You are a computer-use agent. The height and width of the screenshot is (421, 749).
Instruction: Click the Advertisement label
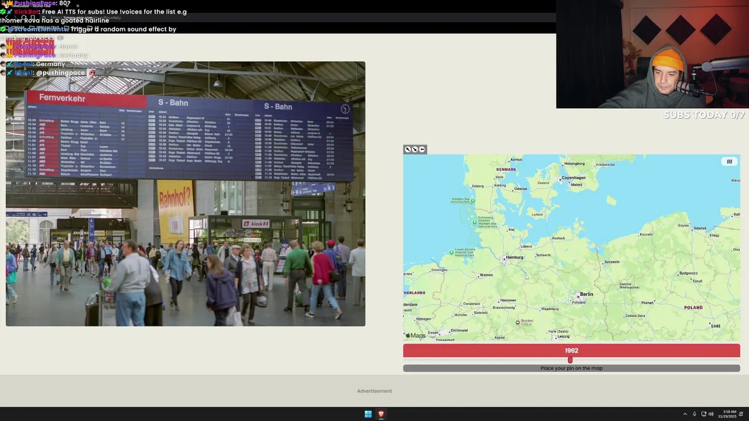[x=374, y=391]
